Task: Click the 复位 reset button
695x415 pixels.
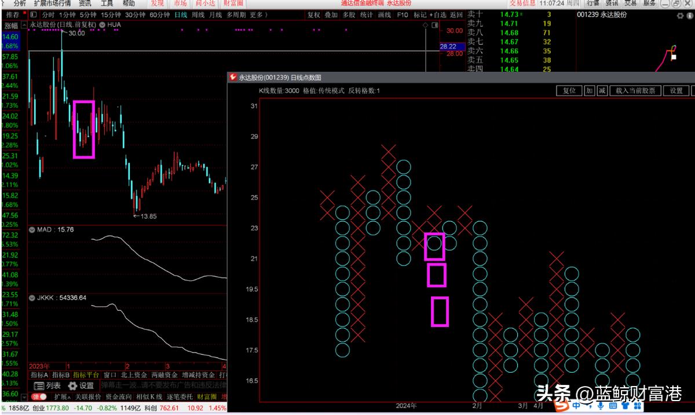Action: click(569, 91)
